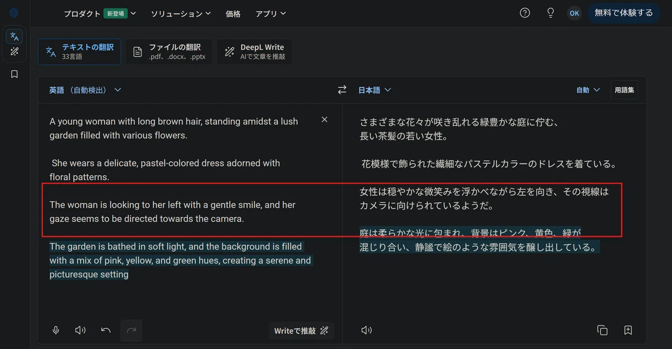Open the help question mark icon

525,13
